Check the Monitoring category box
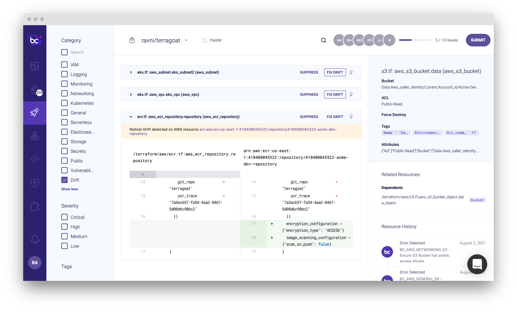Image resolution: width=517 pixels, height=314 pixels. 65,84
